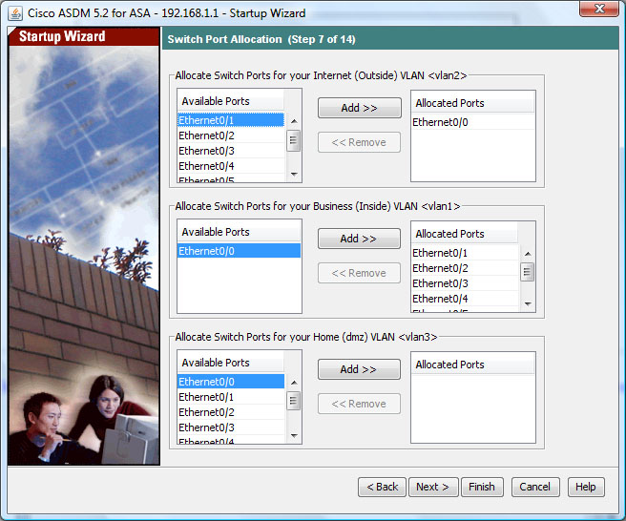Cancel the Startup Wizard
This screenshot has width=626, height=521.
(x=535, y=487)
